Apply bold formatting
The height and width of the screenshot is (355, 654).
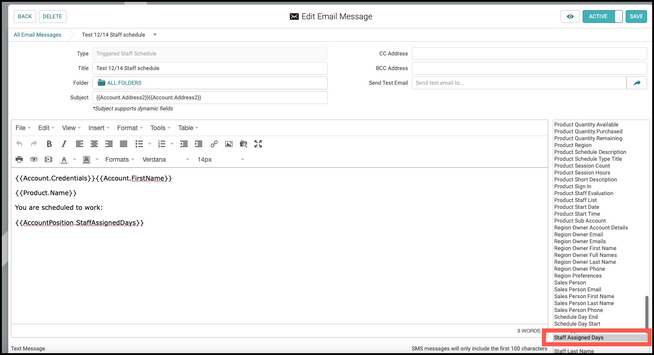[x=49, y=144]
